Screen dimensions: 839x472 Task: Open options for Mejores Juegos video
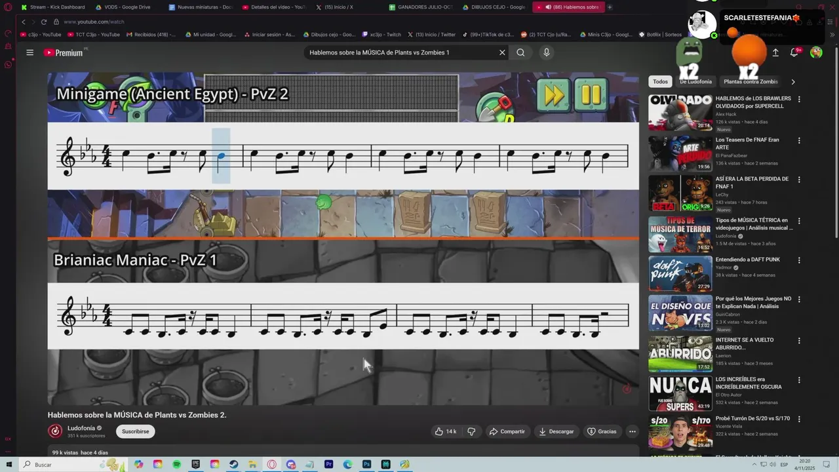coord(799,300)
